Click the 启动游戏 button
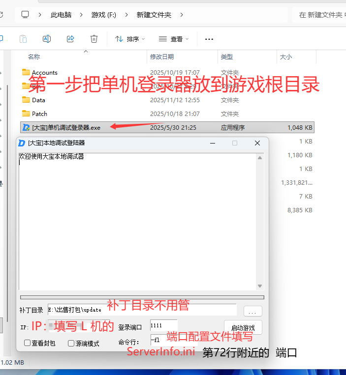The width and height of the screenshot is (346, 375). pyautogui.click(x=243, y=327)
